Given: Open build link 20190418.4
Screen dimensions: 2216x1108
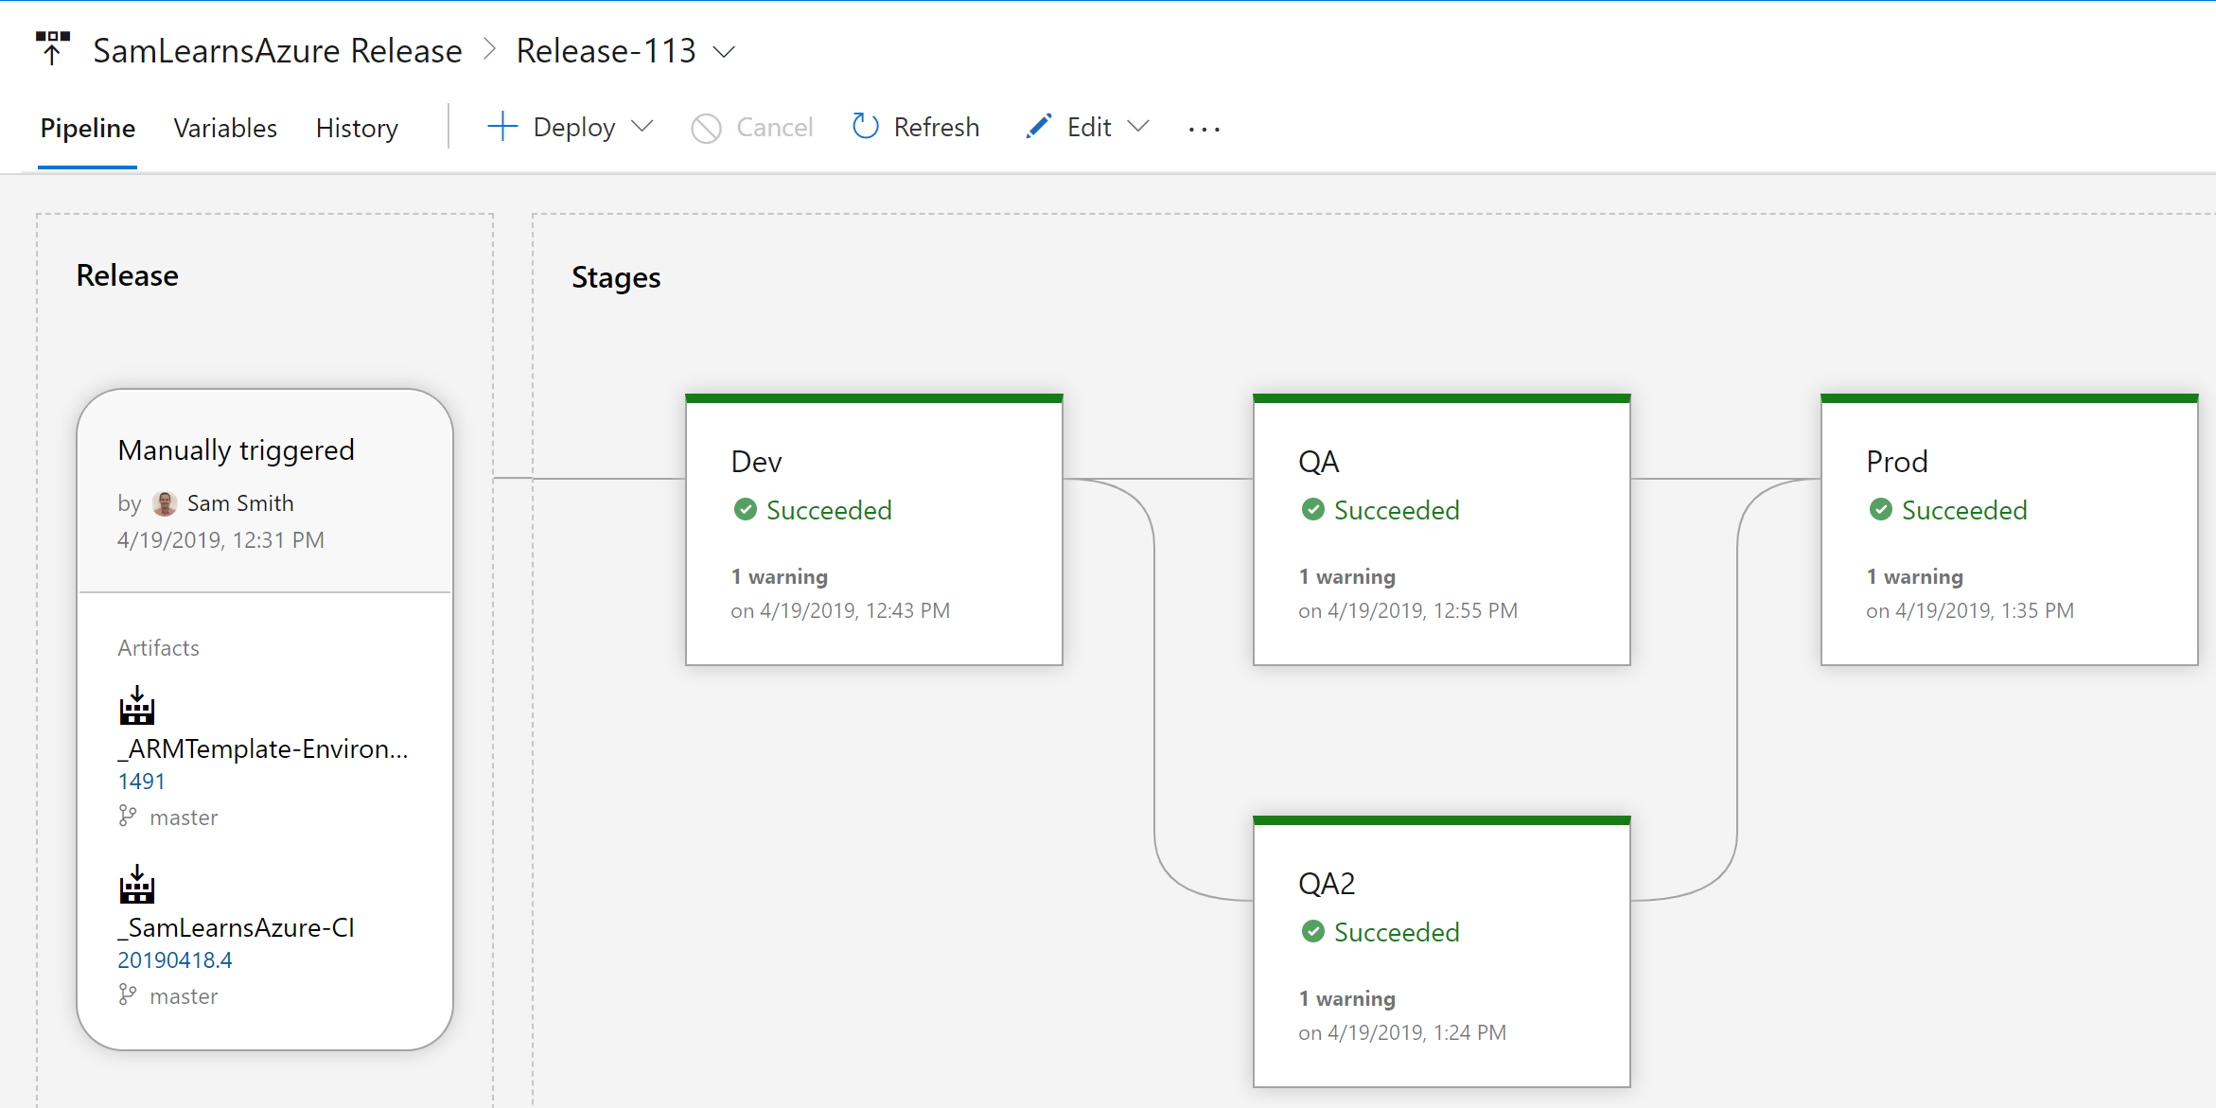Looking at the screenshot, I should [174, 960].
